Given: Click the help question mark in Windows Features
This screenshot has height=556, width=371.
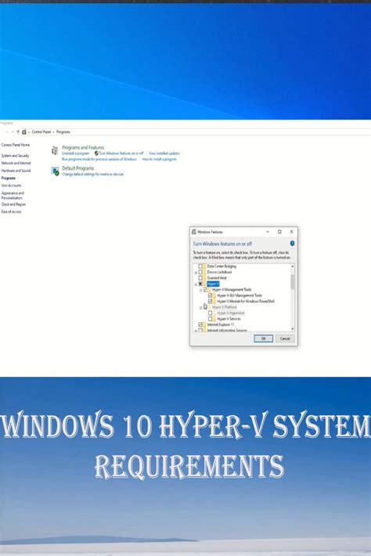Looking at the screenshot, I should coord(292,243).
